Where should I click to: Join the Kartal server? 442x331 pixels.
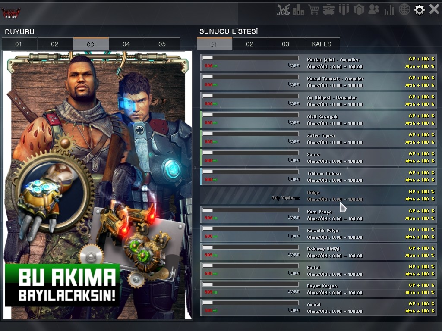click(319, 270)
